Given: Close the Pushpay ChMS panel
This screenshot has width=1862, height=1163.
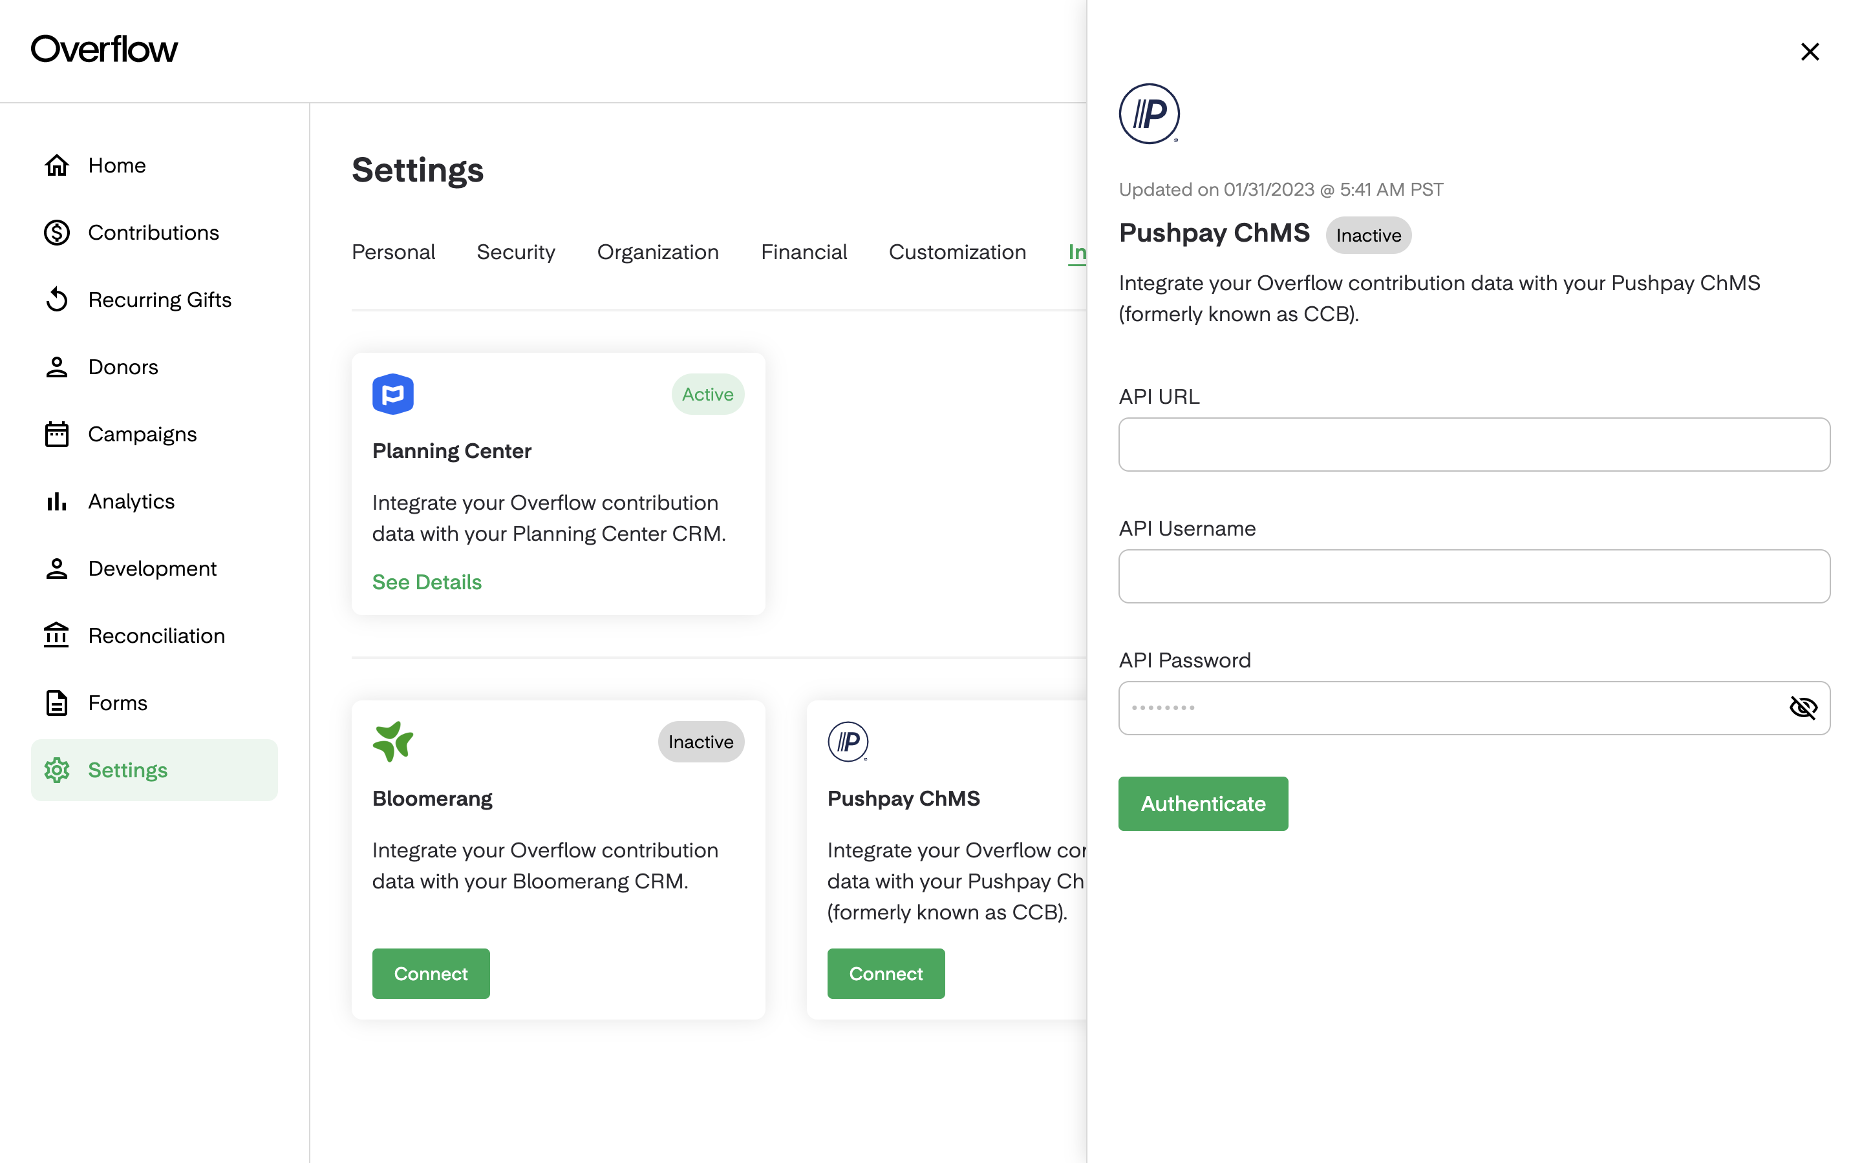Looking at the screenshot, I should coord(1810,52).
